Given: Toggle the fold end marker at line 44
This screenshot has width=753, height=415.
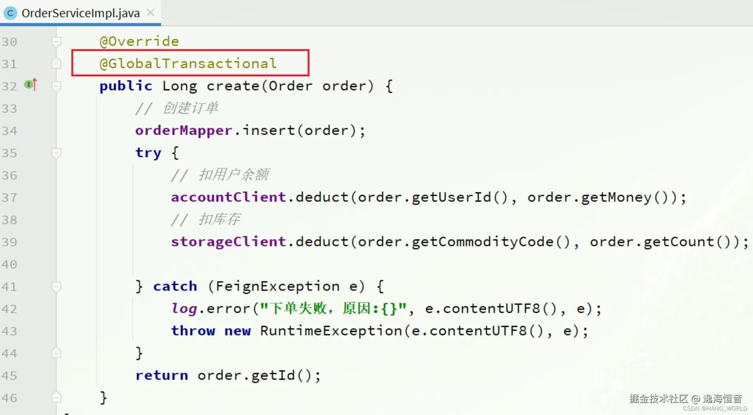Looking at the screenshot, I should [57, 353].
